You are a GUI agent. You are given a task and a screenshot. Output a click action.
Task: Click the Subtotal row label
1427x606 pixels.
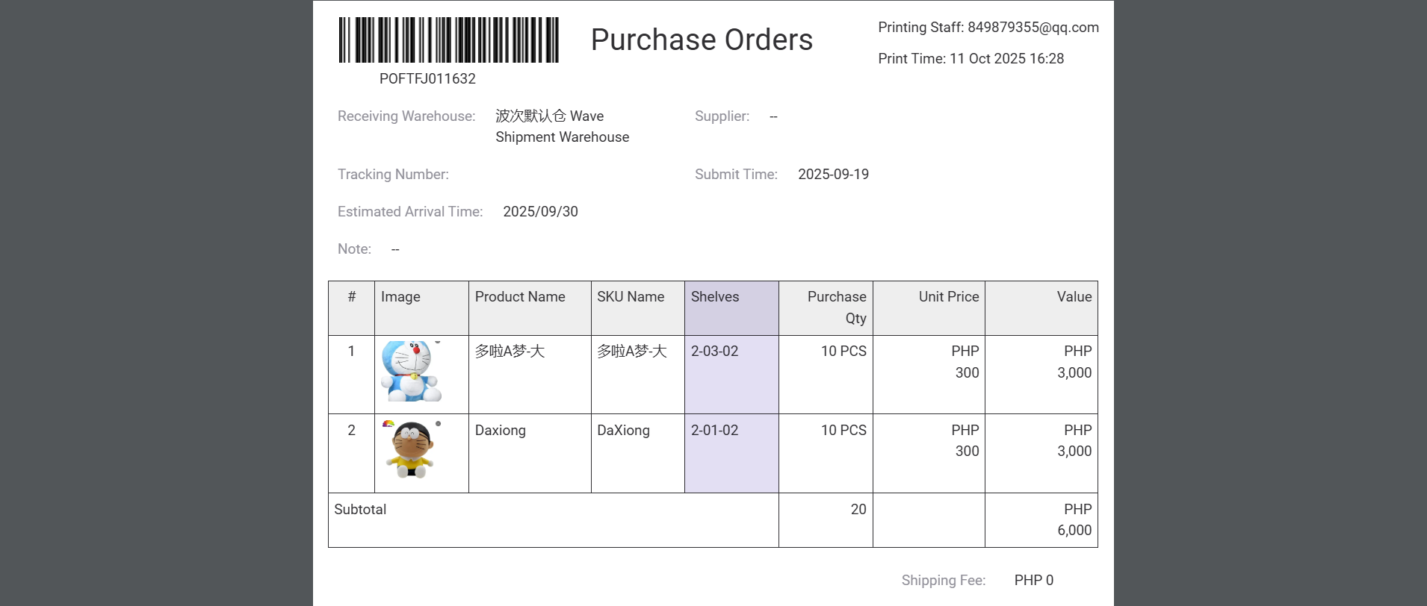360,510
